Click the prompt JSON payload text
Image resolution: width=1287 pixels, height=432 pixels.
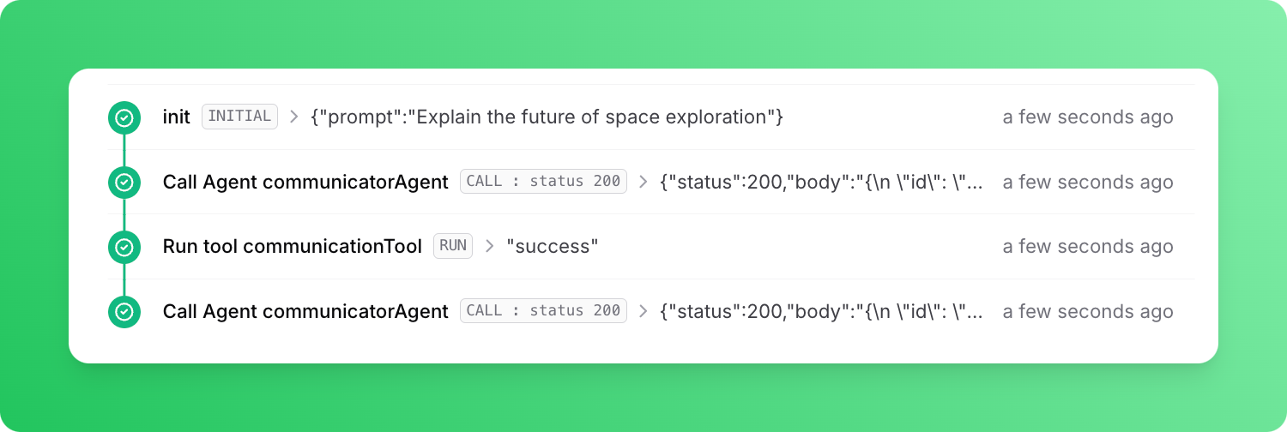pyautogui.click(x=547, y=117)
